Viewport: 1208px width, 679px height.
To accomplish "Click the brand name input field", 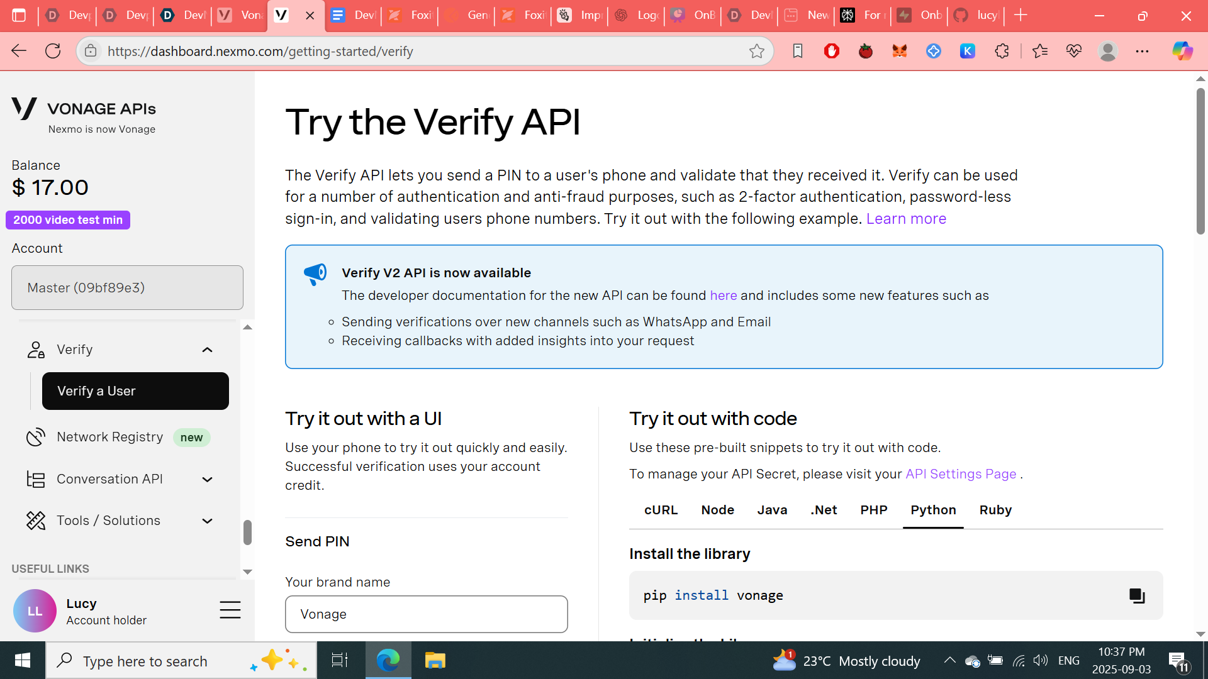I will click(426, 614).
